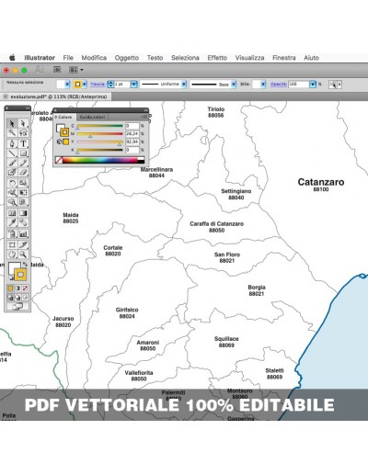The height and width of the screenshot is (475, 368).
Task: Open the Stile graphic style dropdown
Action: coord(263,84)
